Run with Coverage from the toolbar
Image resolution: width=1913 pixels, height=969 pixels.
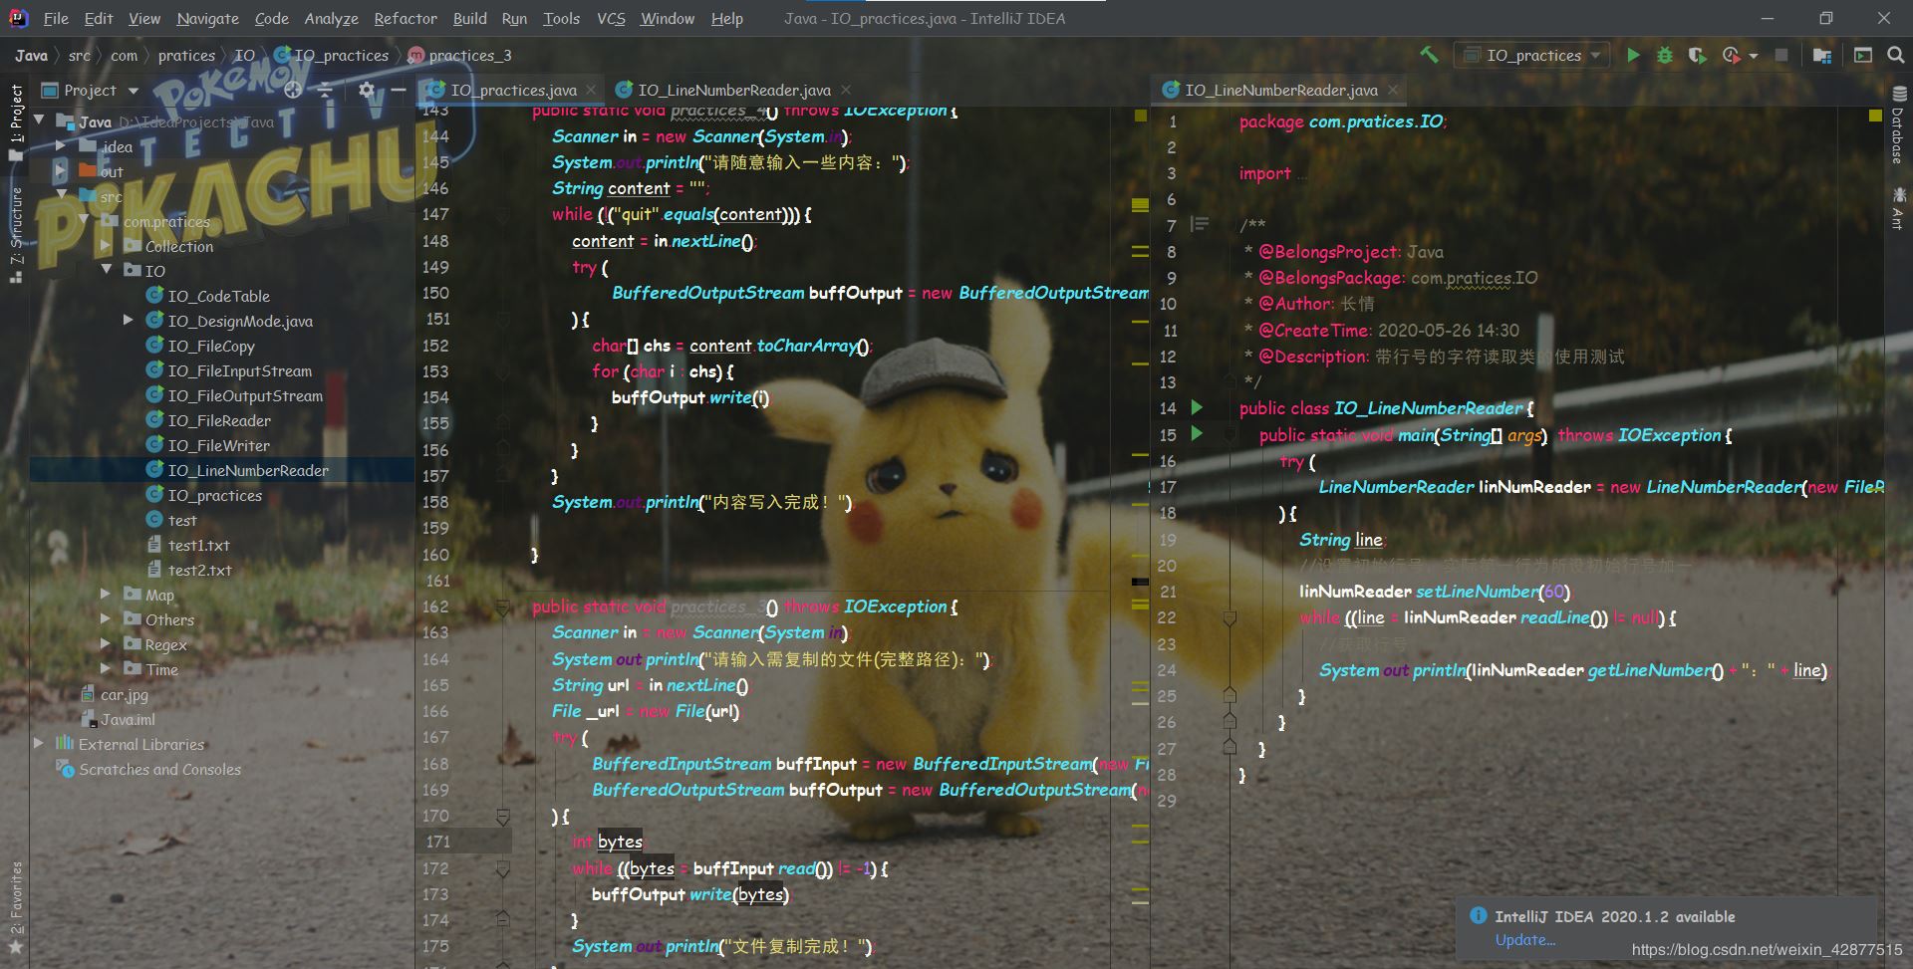pos(1697,56)
